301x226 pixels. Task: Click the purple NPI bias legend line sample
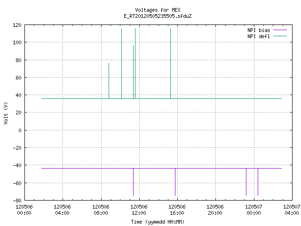(x=280, y=30)
